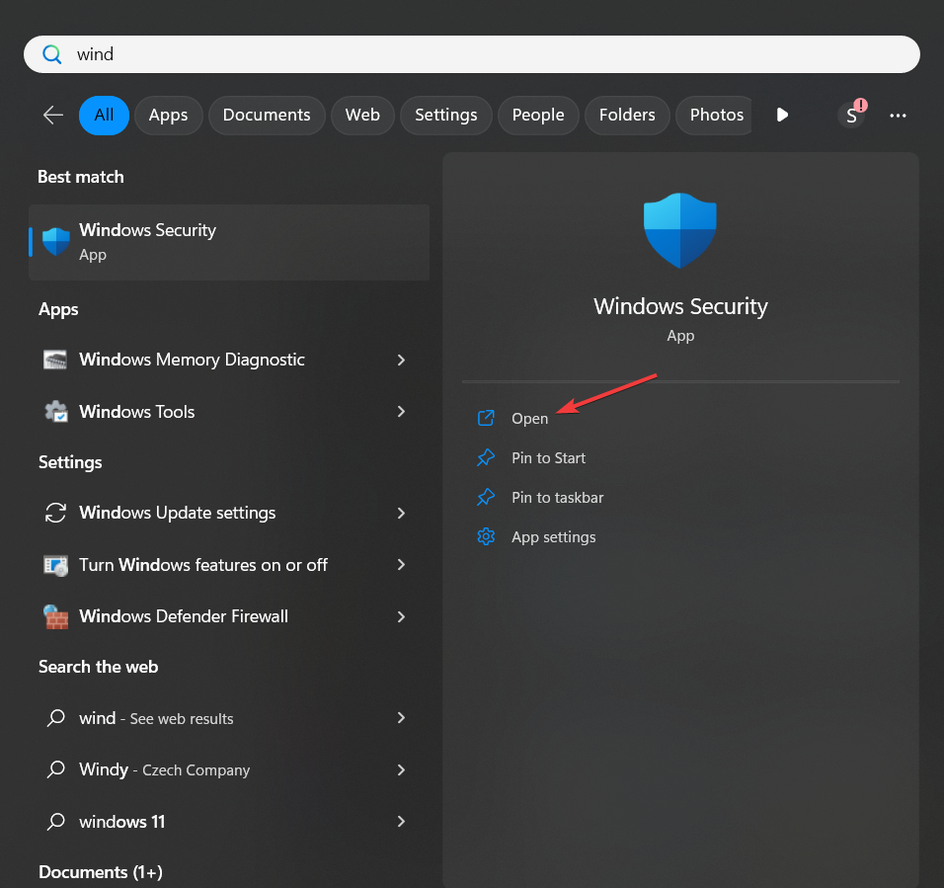944x888 pixels.
Task: Switch to the Photos filter tab
Action: tap(715, 115)
